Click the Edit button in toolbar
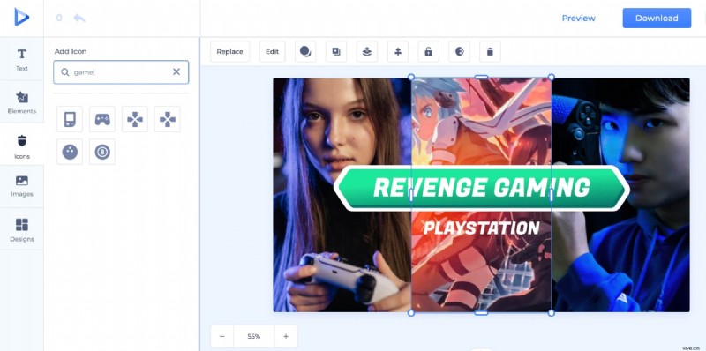 click(x=272, y=52)
